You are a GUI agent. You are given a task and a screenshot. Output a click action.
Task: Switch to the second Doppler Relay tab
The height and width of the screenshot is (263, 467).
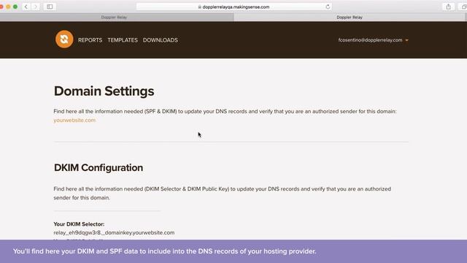click(350, 18)
